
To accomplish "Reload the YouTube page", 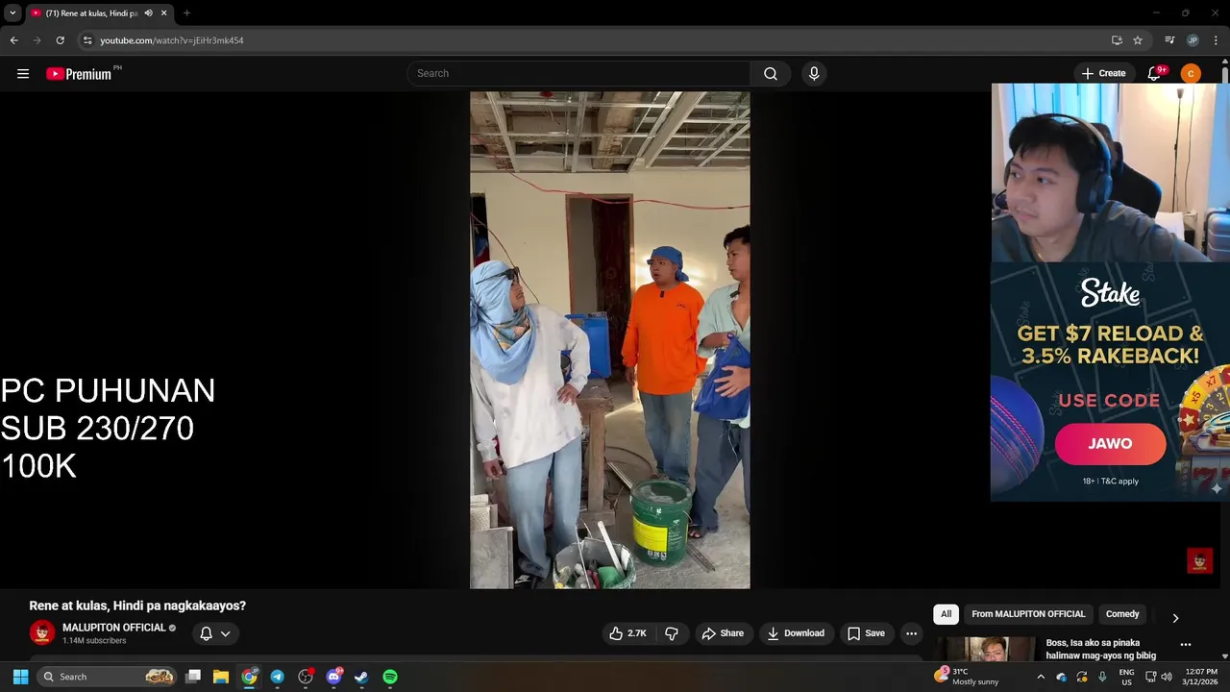I will pos(60,40).
